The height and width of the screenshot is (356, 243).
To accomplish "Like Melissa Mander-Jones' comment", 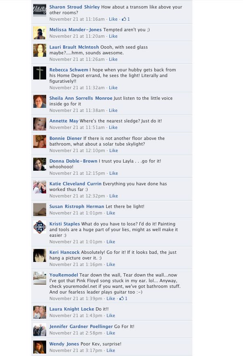I will pos(113,36).
